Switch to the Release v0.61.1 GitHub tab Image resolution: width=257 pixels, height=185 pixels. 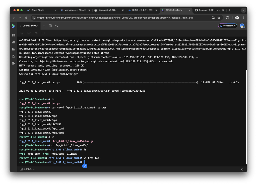click(x=209, y=10)
